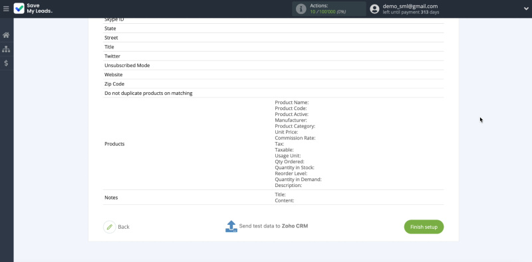Click 'Unit Price:' value line

pos(287,132)
